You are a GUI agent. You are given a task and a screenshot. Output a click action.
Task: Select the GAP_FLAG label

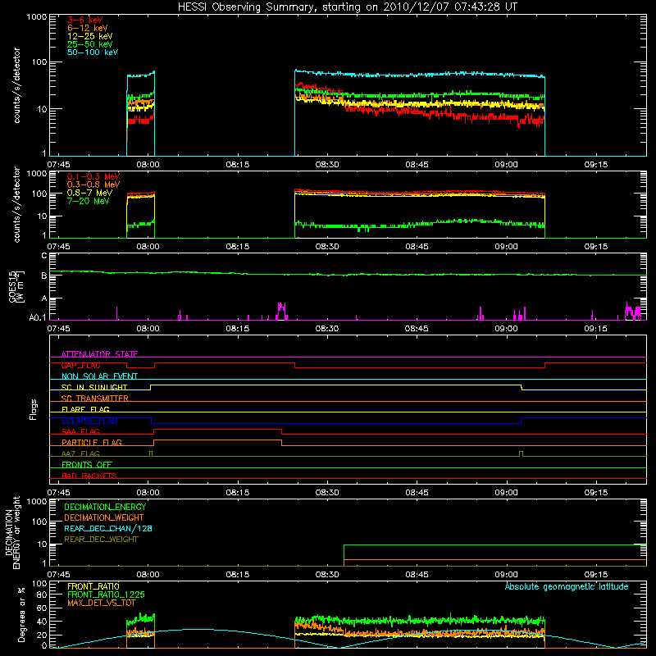click(x=80, y=365)
